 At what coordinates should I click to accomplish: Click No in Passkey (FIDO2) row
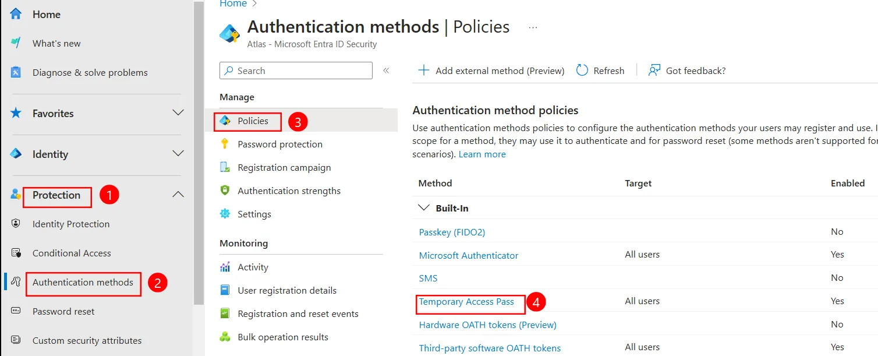(x=837, y=232)
